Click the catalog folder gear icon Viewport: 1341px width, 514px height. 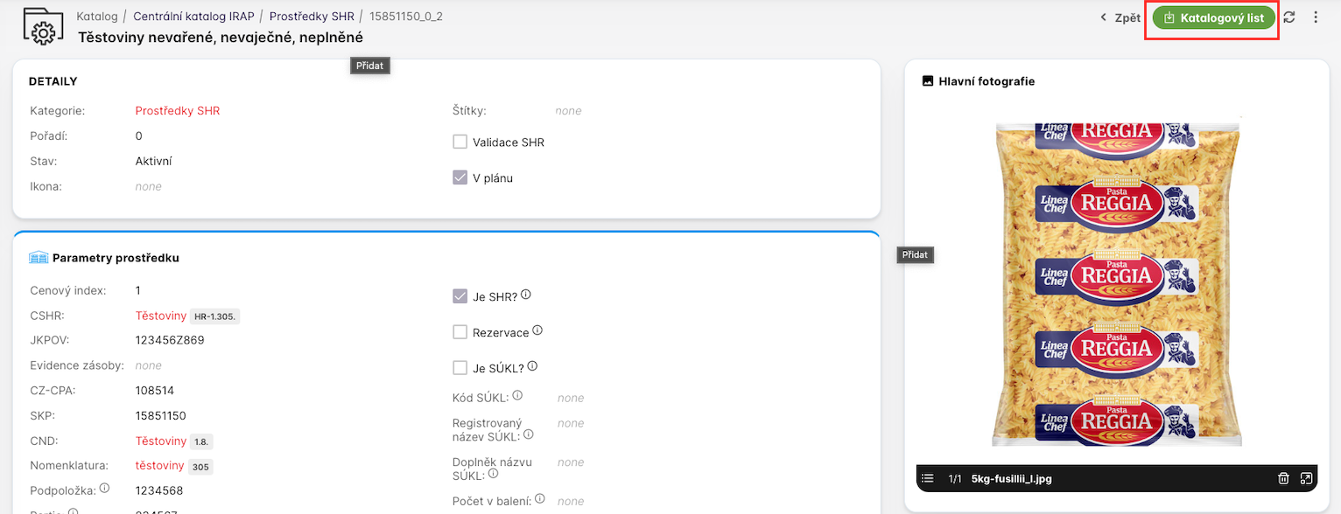[42, 25]
